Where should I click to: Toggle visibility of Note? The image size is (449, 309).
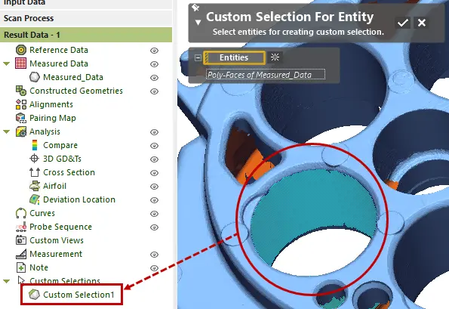tap(155, 268)
